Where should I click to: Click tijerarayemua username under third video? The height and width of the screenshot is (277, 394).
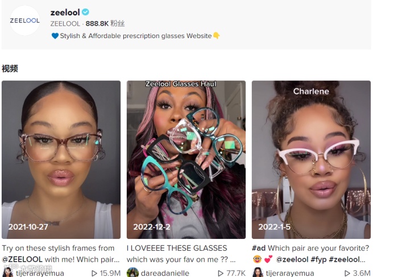click(290, 273)
